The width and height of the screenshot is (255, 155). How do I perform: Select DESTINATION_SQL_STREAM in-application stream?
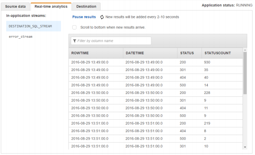point(34,26)
